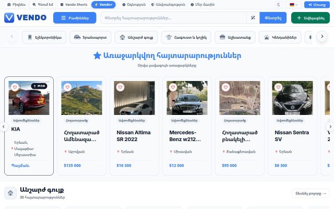Viewport: 334px width, 209px height.
Task: Select the Անշարժ գույք category chip
Action: pyautogui.click(x=136, y=37)
